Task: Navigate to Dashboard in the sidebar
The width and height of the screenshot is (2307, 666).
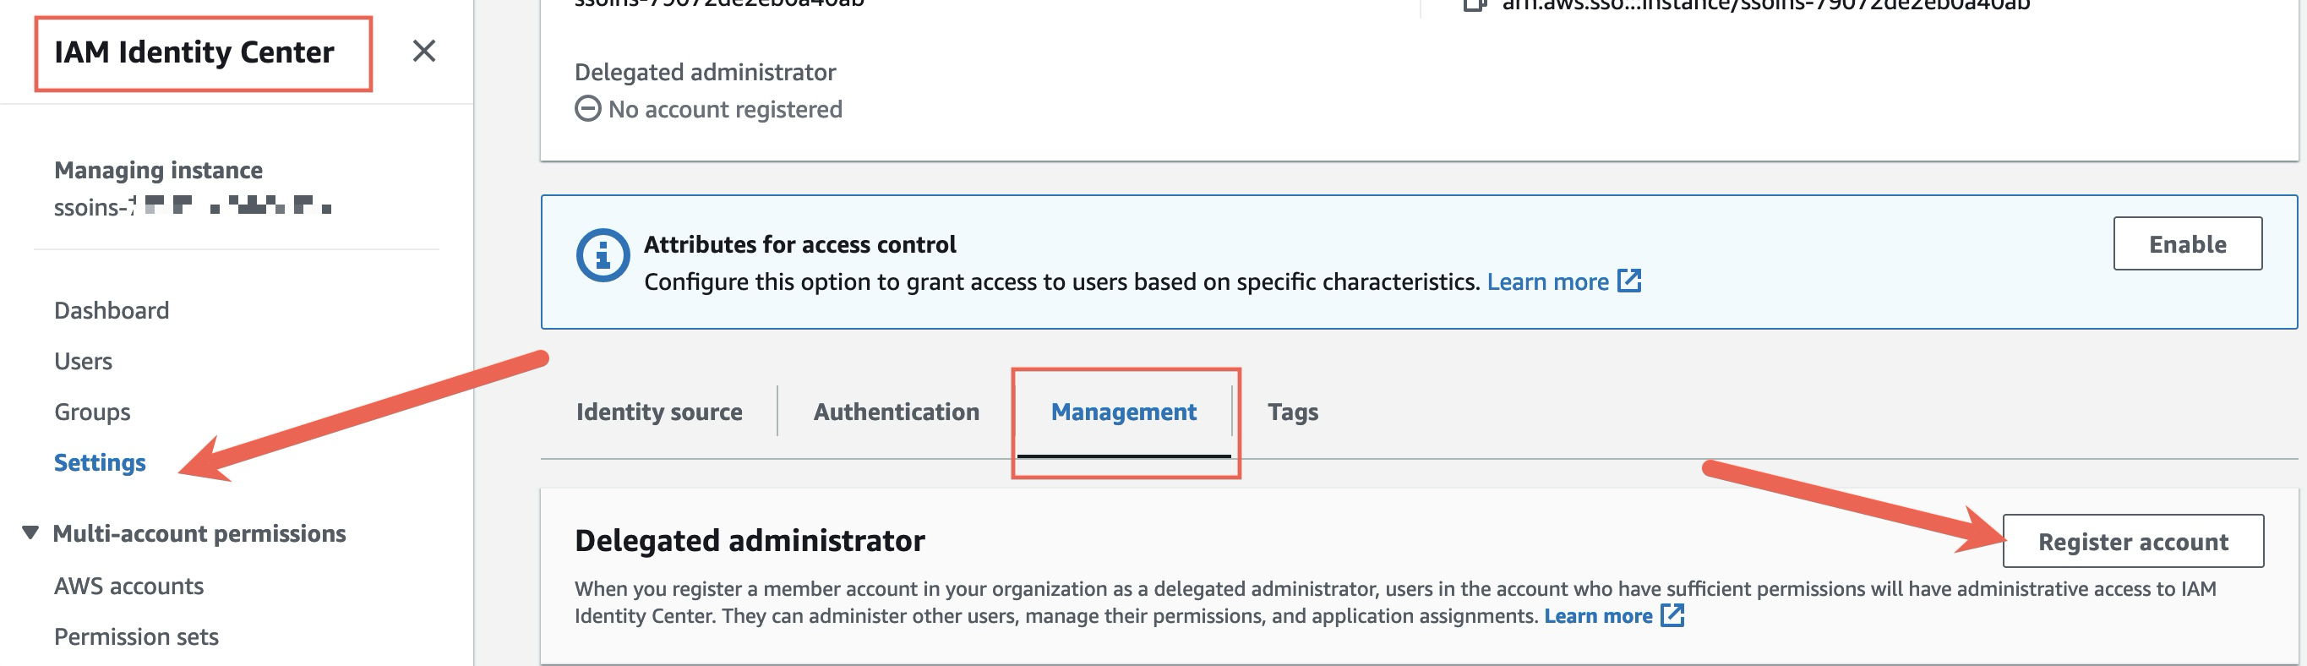Action: coord(111,311)
